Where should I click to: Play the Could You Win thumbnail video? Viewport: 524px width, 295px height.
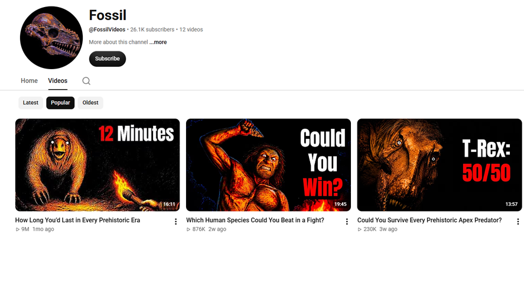click(268, 165)
